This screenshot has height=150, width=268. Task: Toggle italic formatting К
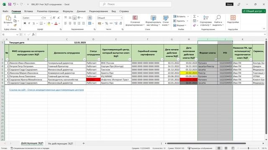29,23
